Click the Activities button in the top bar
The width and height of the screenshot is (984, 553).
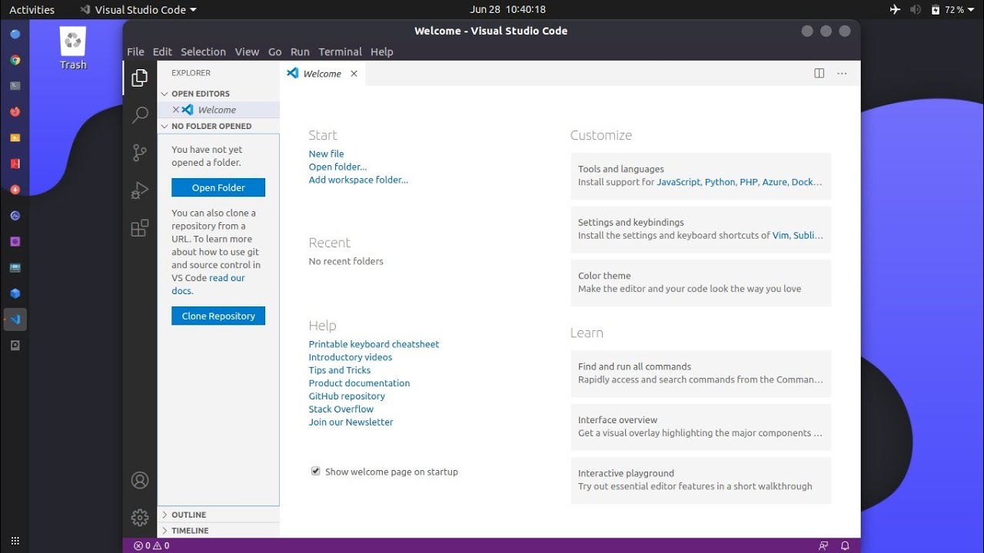(x=32, y=10)
